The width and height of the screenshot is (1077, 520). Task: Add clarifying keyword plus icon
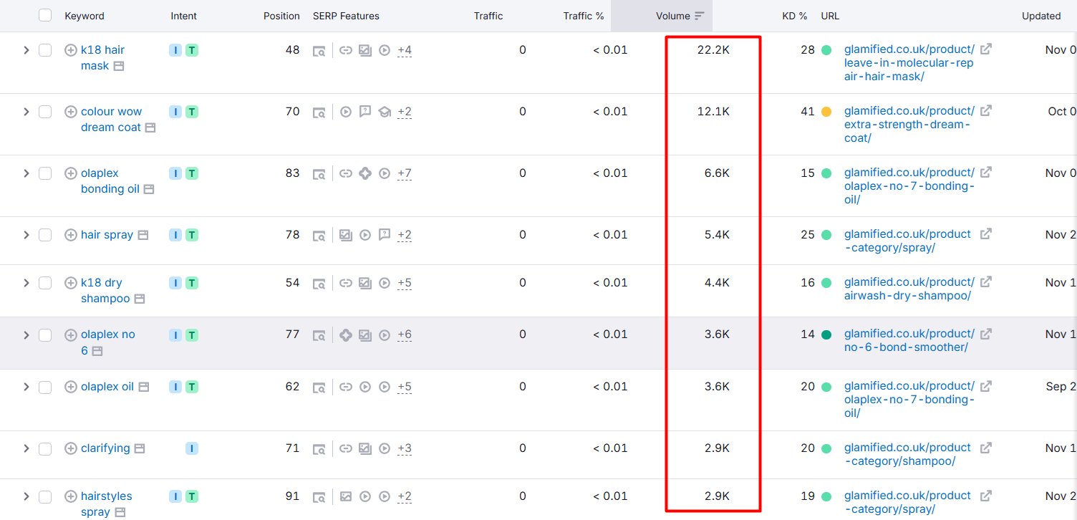71,448
